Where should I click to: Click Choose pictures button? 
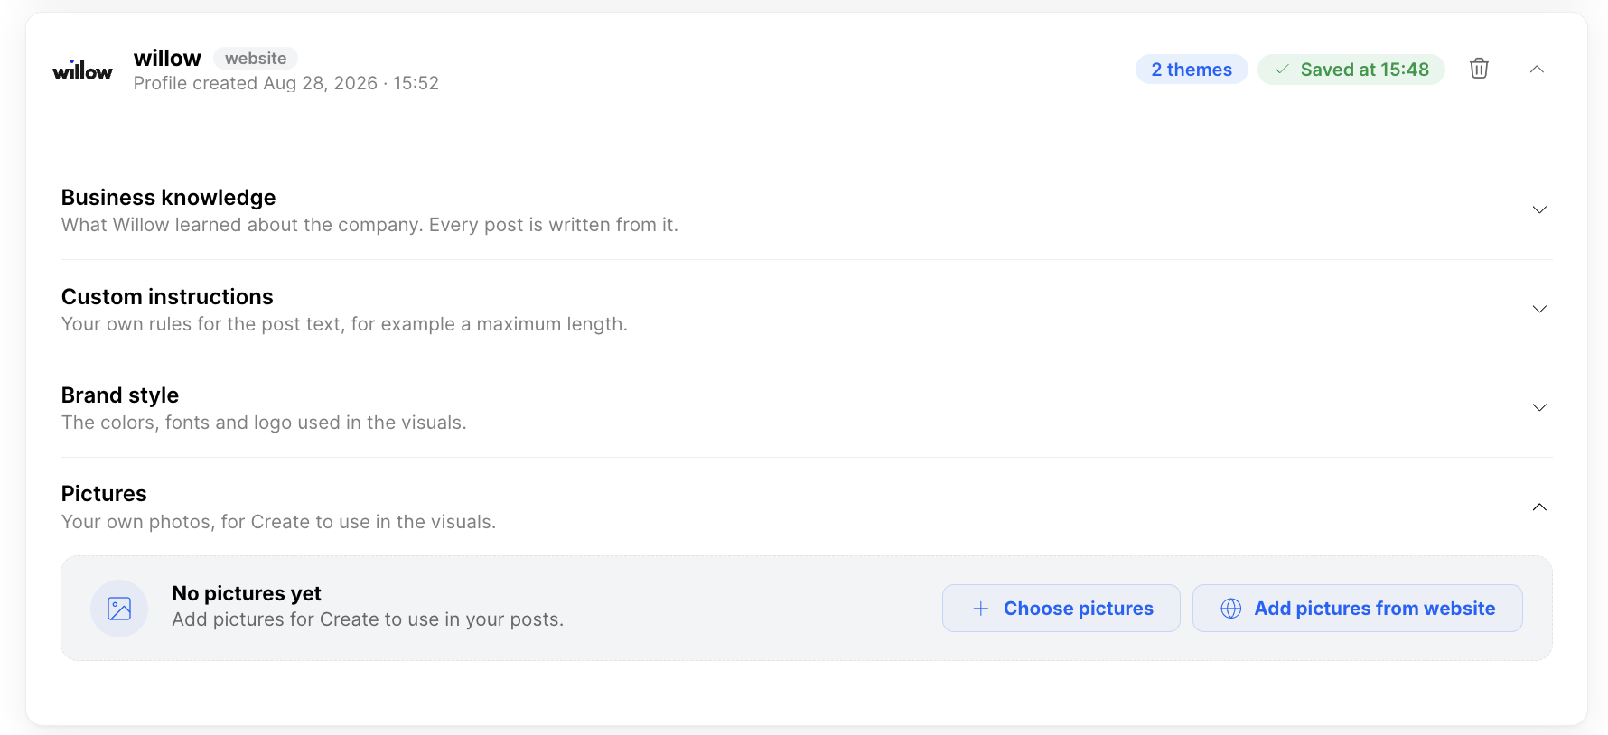tap(1061, 609)
